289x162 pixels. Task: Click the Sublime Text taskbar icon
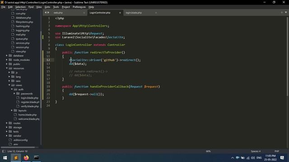point(16,158)
